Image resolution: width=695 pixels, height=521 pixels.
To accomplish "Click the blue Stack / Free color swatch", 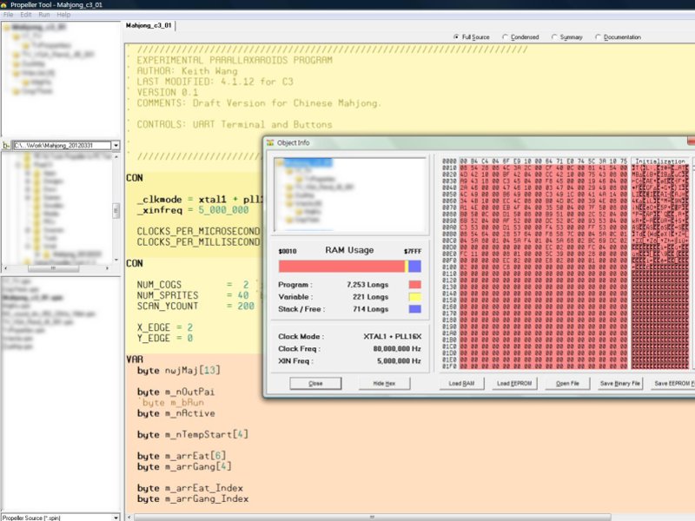I will pos(414,309).
